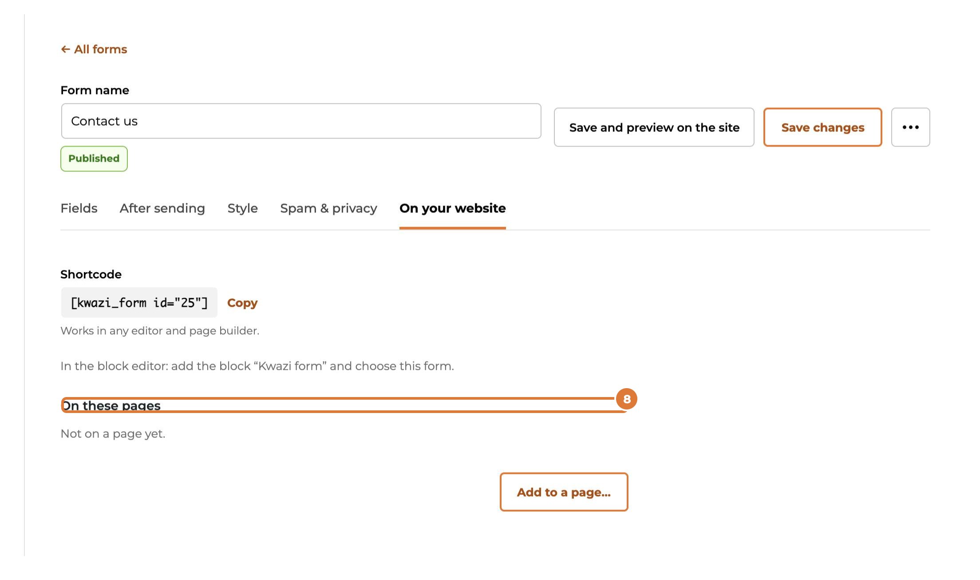Screen dimensions: 980x580
Task: Switch to the Fields tab
Action: pos(79,208)
